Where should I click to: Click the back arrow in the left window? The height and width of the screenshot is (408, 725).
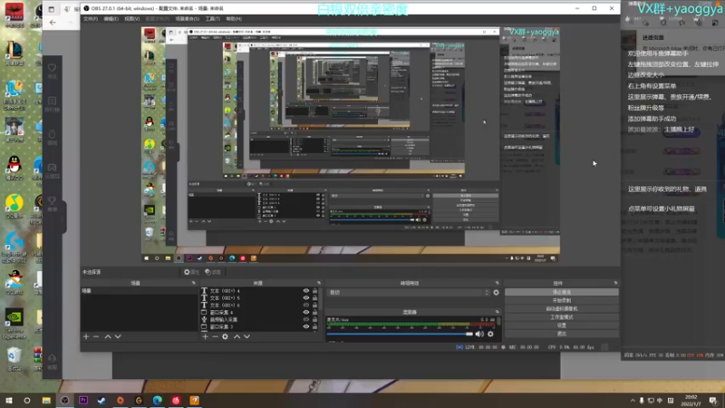click(x=53, y=22)
